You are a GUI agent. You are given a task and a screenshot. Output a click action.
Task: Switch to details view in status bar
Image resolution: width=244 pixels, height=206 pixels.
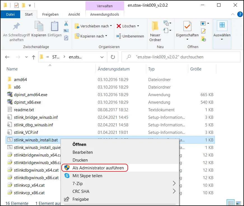231,203
